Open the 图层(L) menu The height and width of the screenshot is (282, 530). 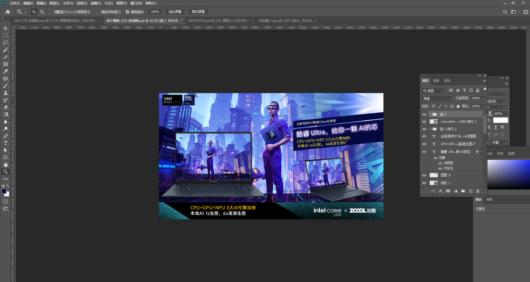tap(55, 3)
